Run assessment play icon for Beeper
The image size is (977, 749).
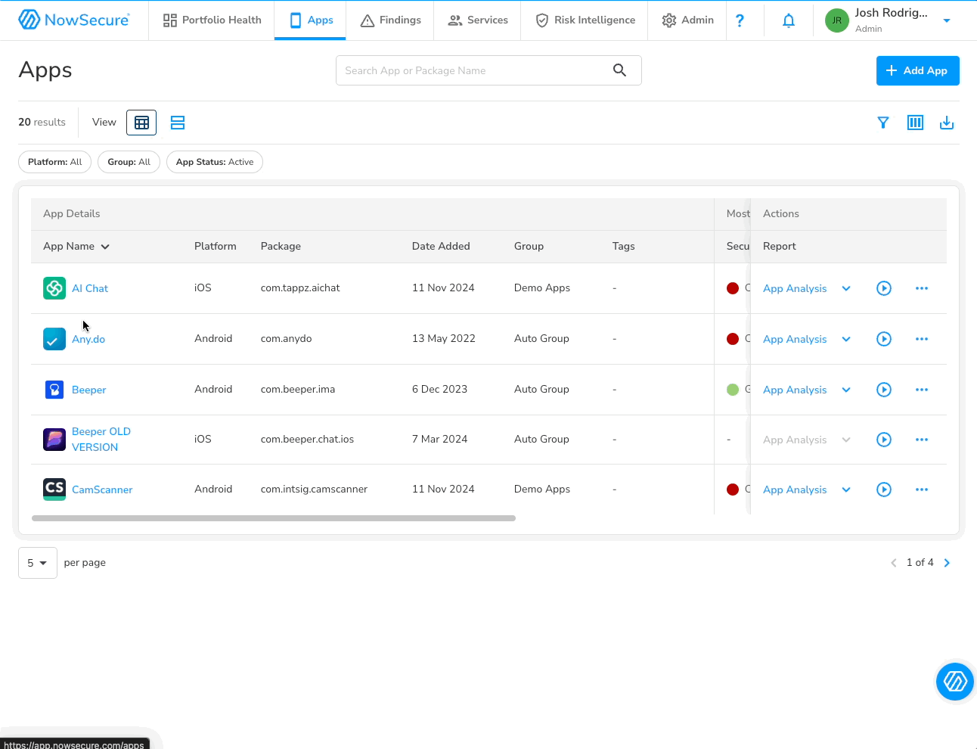tap(884, 390)
